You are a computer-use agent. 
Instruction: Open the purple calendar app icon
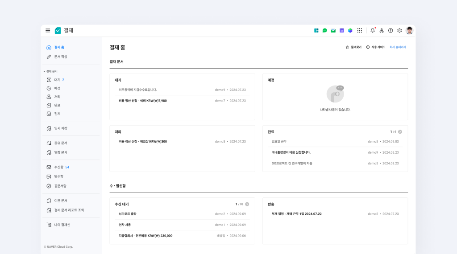(341, 31)
